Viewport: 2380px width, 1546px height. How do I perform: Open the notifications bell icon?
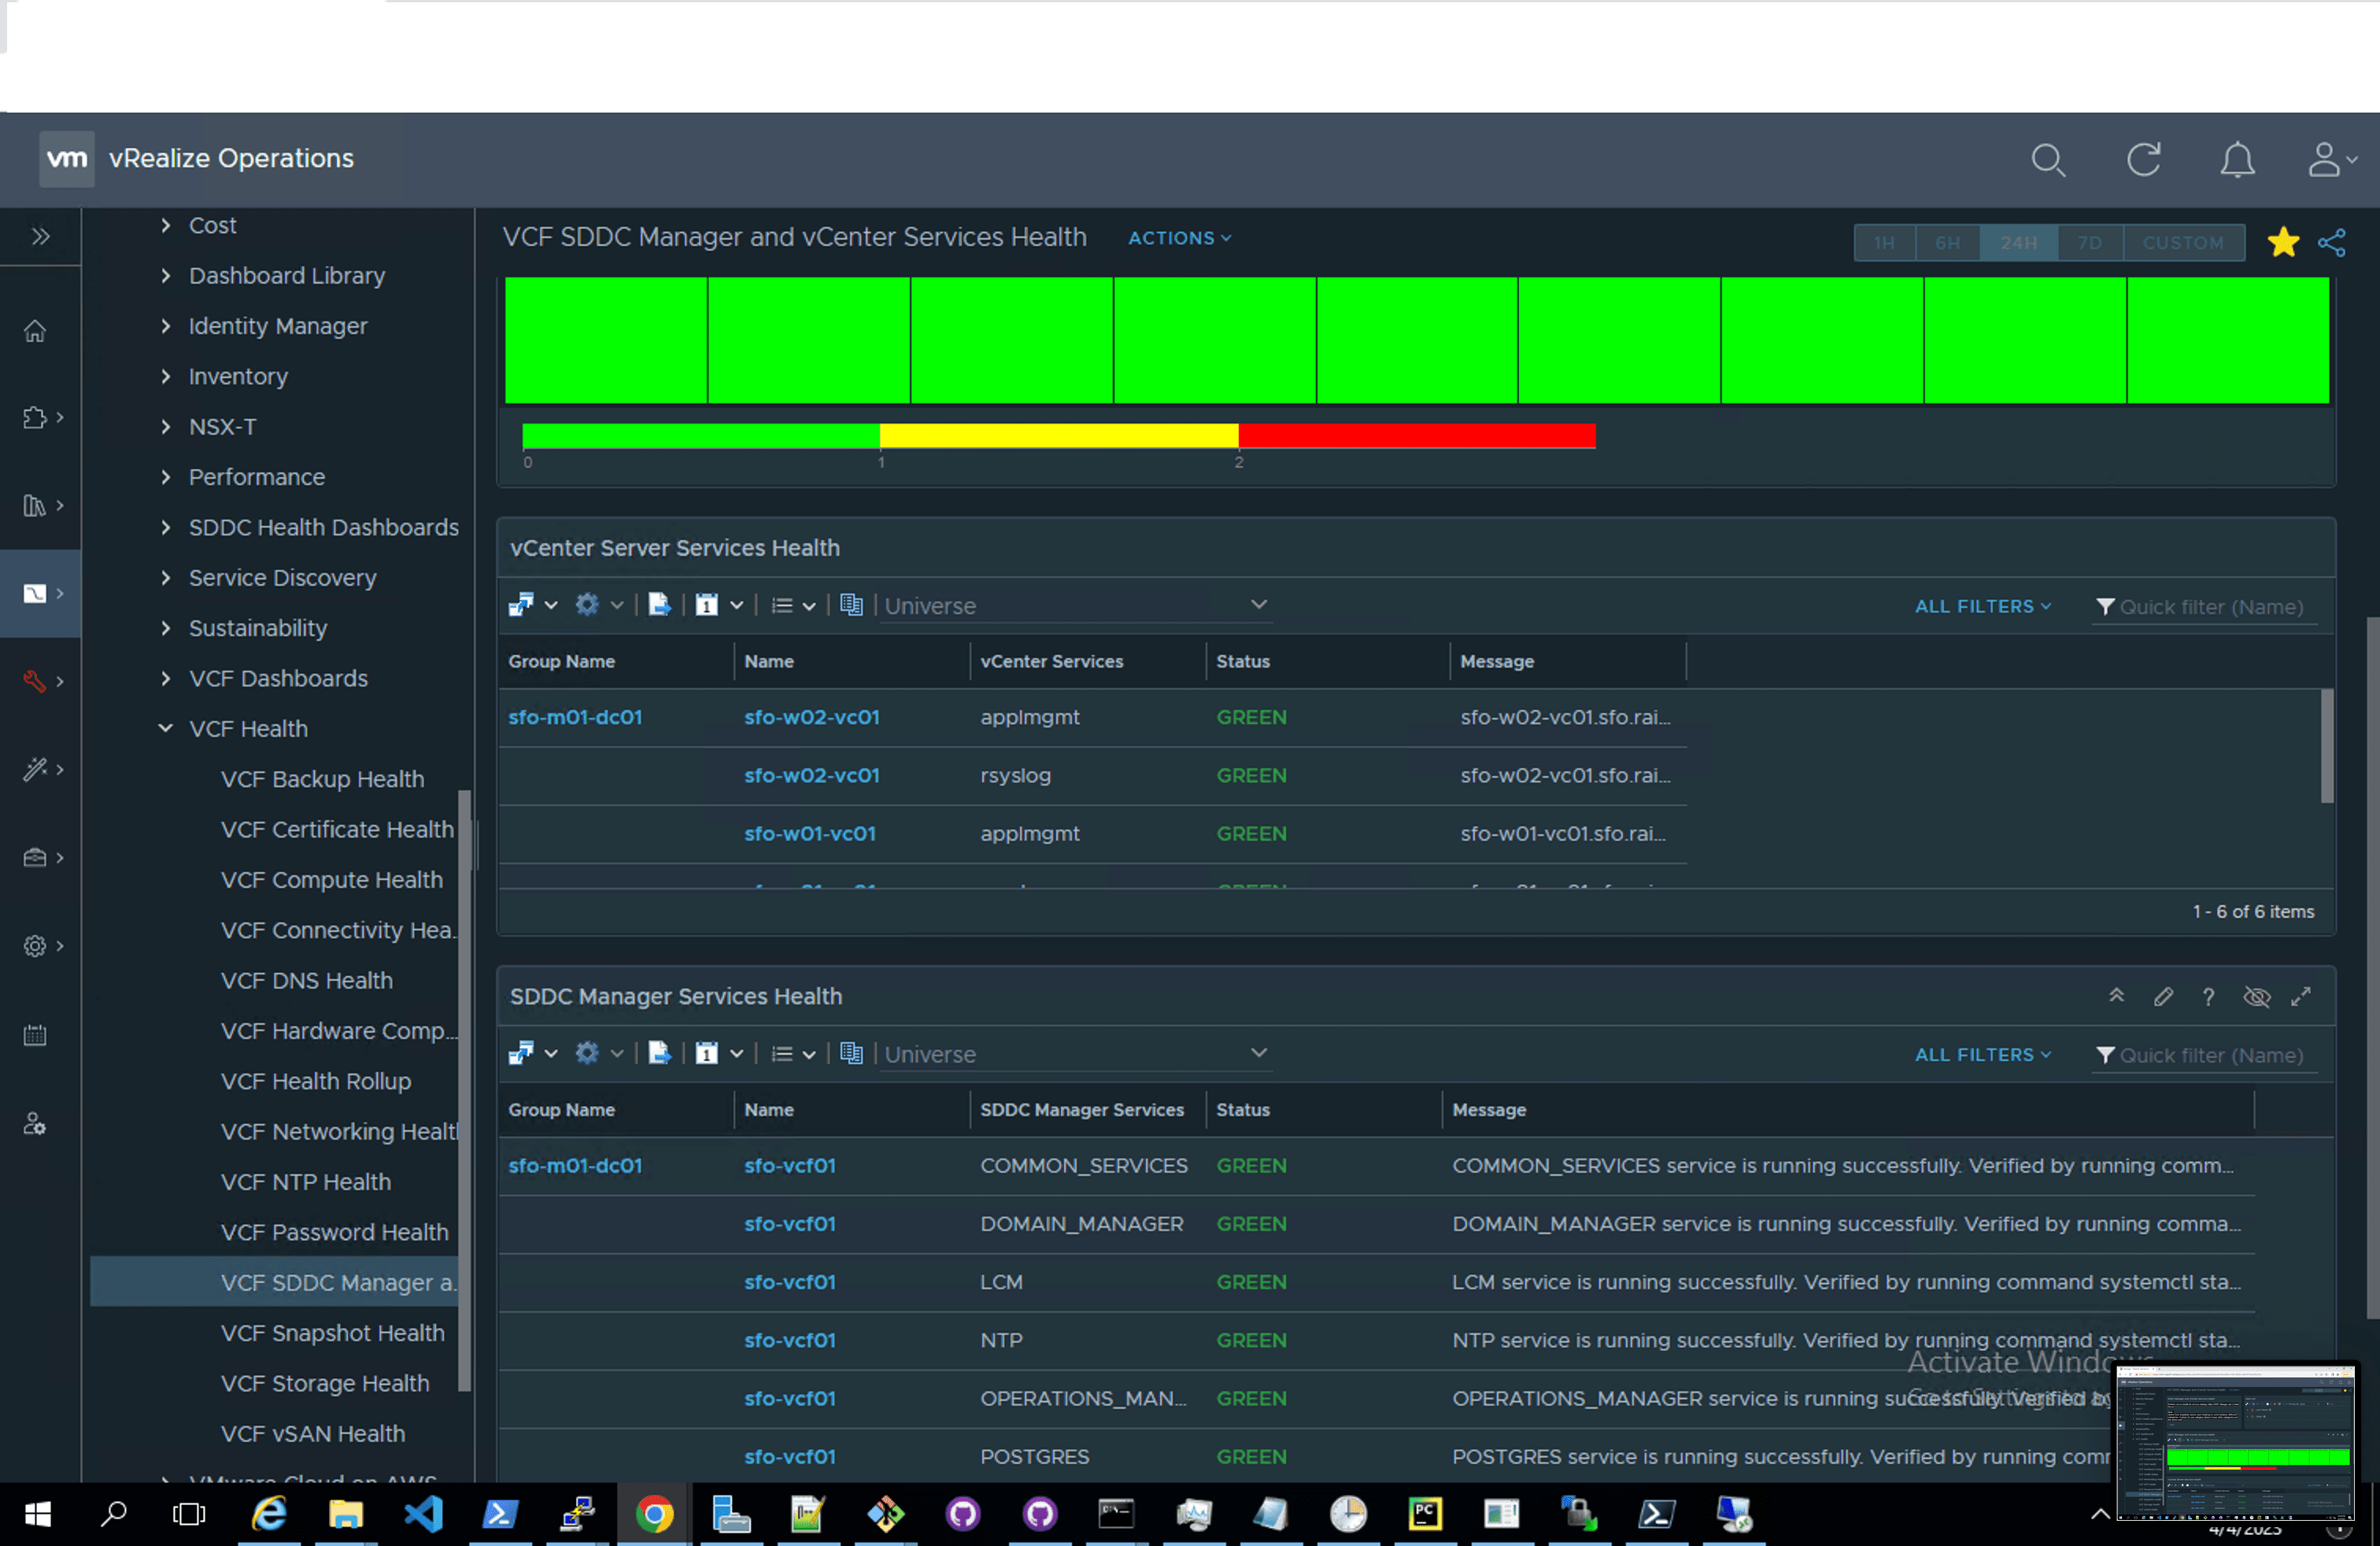2237,160
